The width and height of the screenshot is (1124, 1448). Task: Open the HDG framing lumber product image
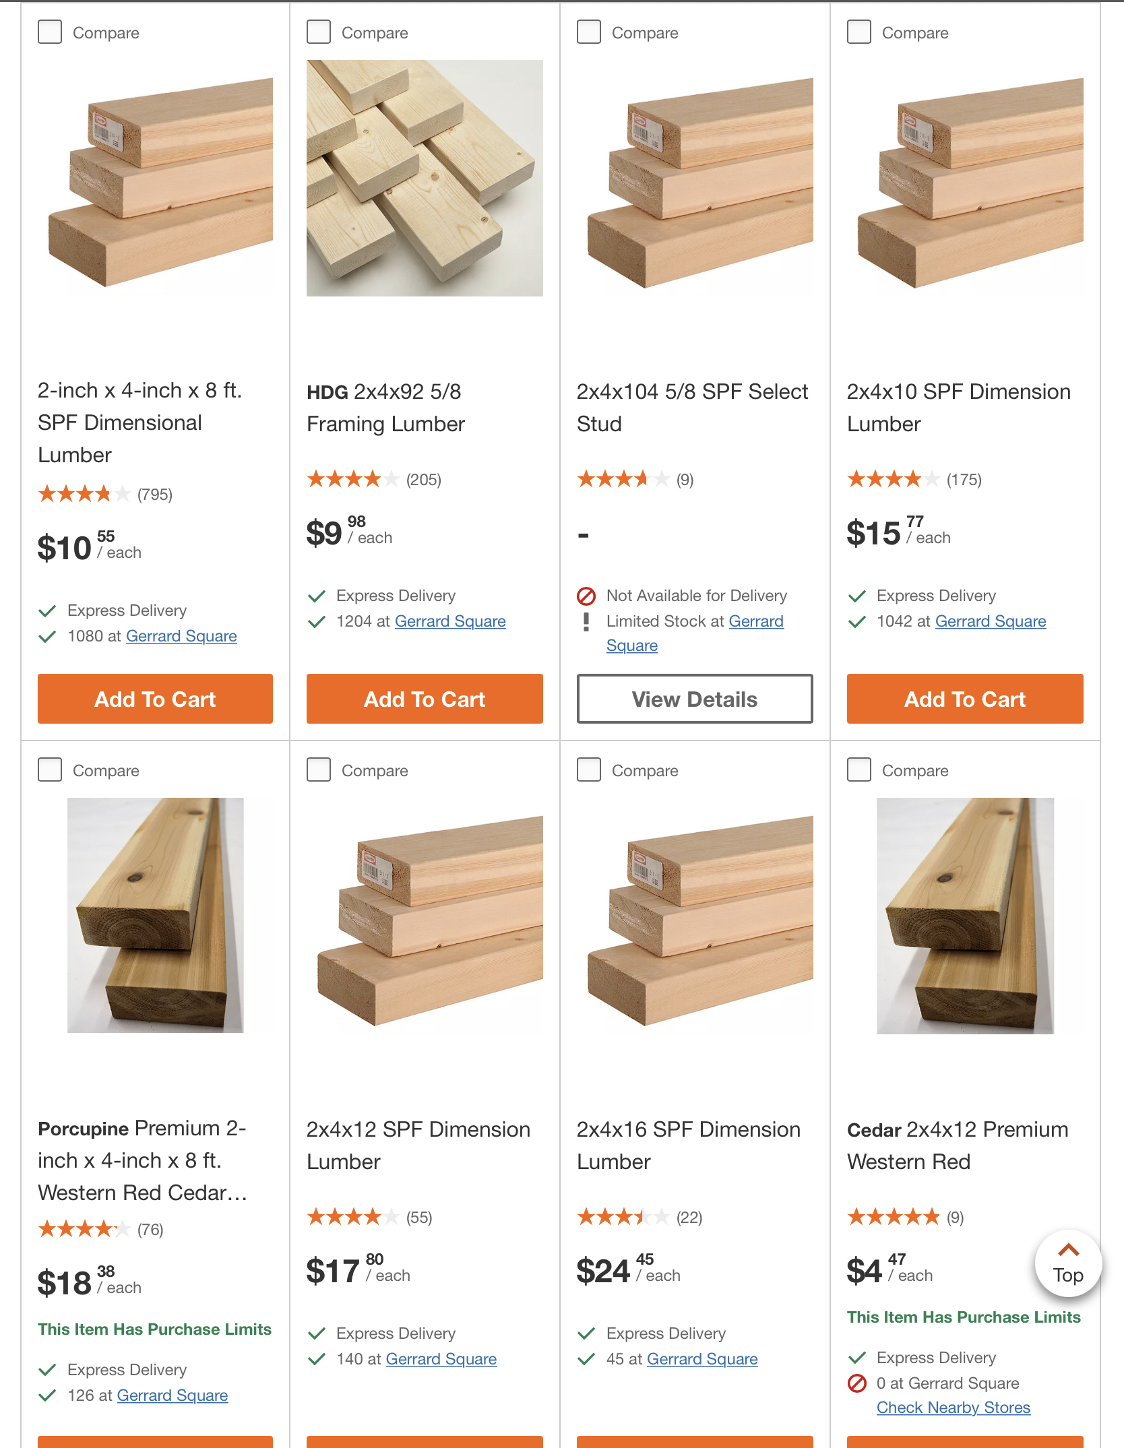click(x=425, y=178)
